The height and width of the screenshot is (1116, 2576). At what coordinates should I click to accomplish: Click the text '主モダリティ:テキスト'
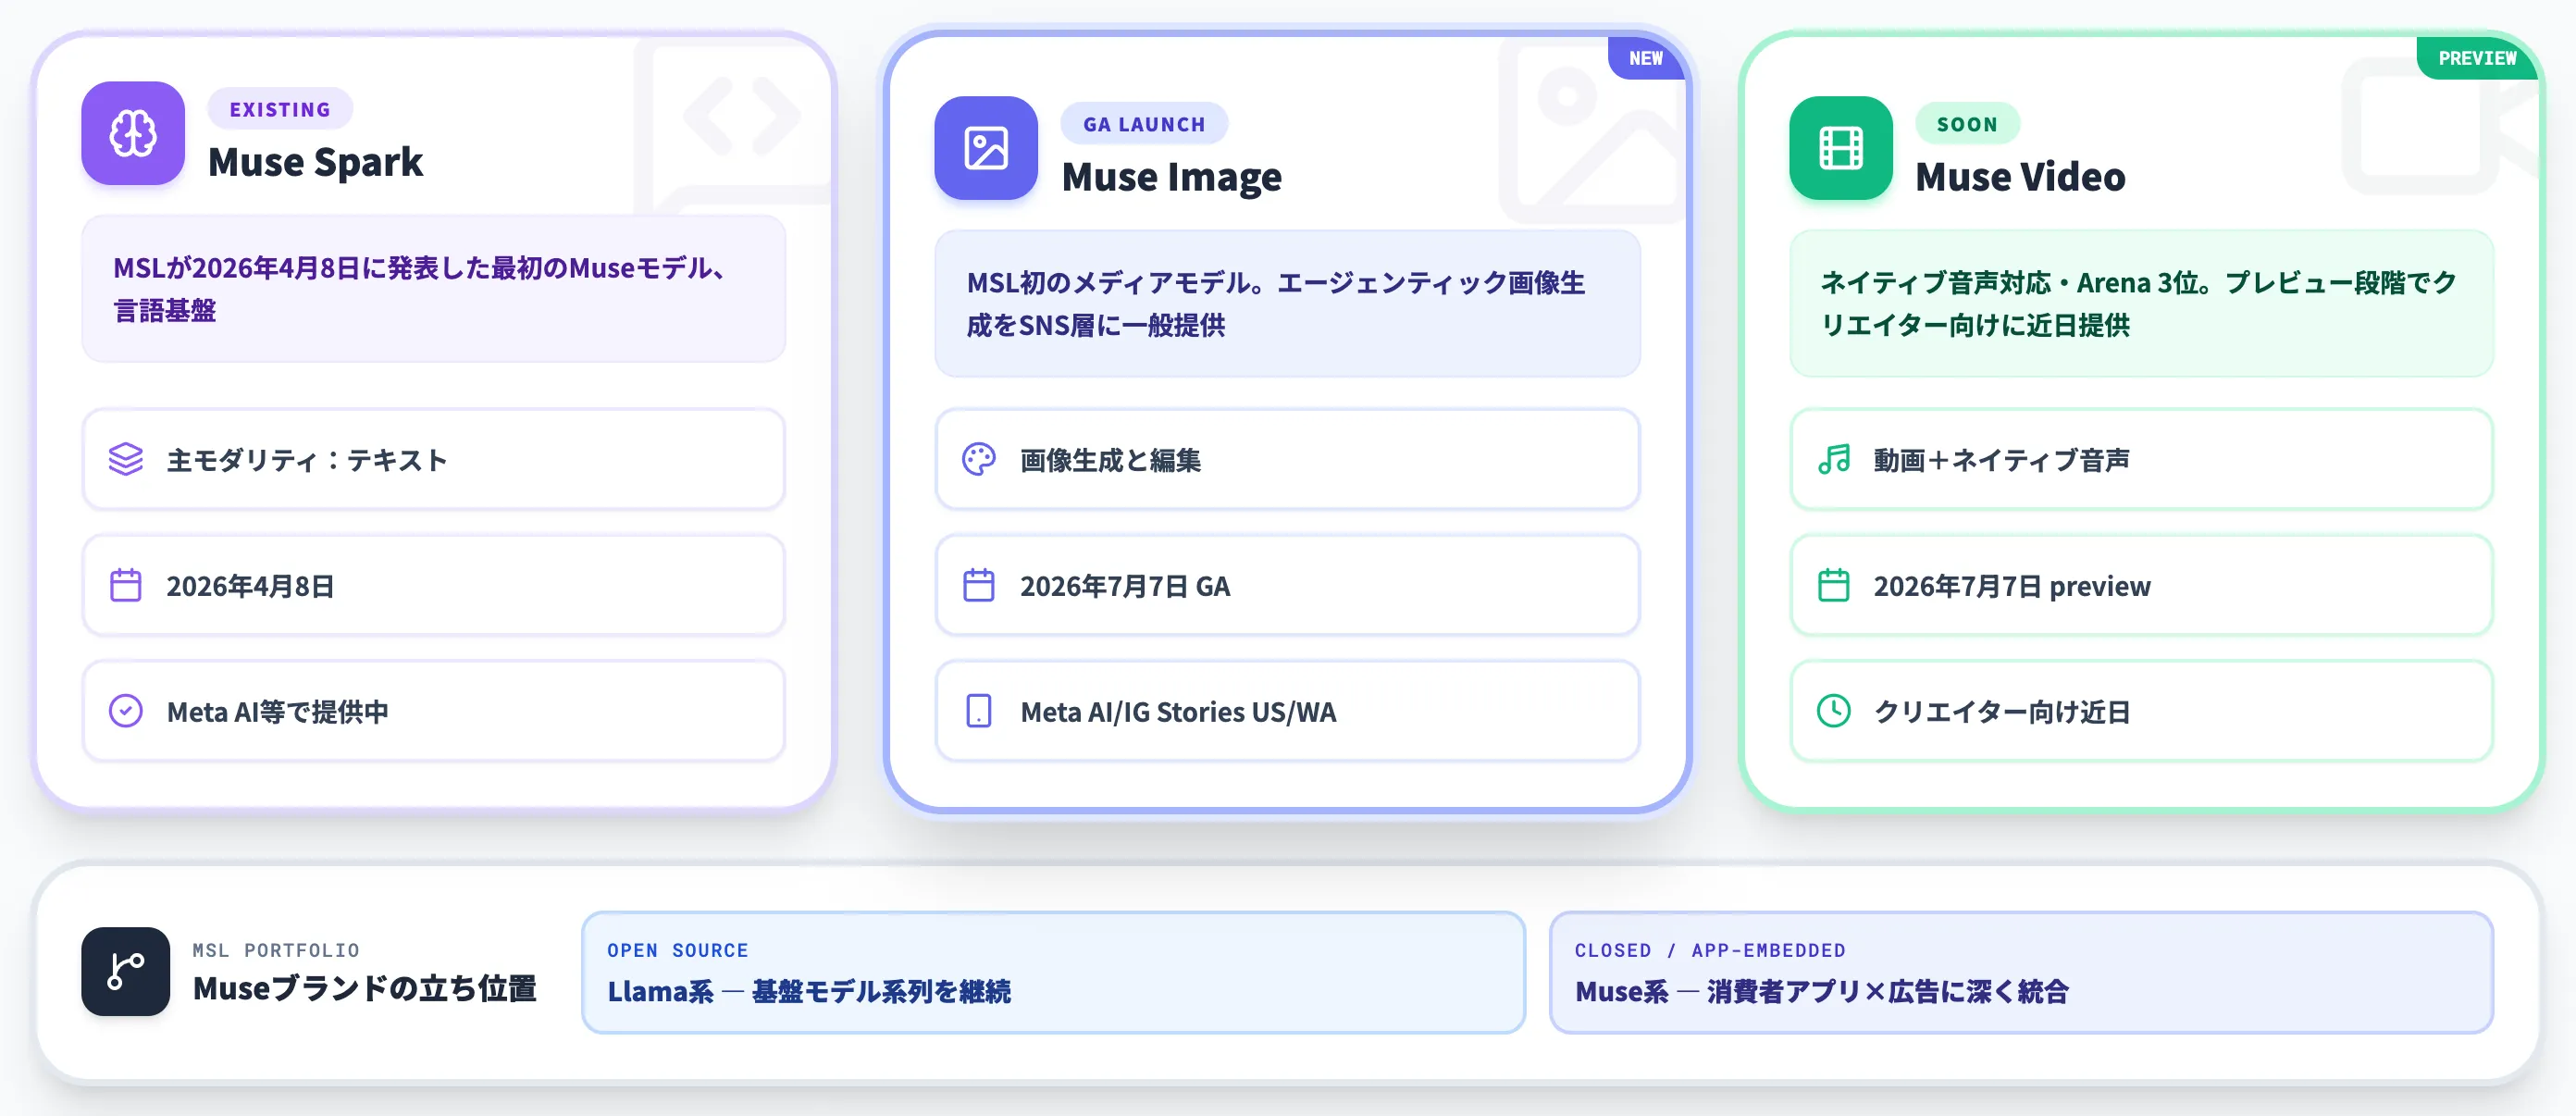tap(307, 460)
